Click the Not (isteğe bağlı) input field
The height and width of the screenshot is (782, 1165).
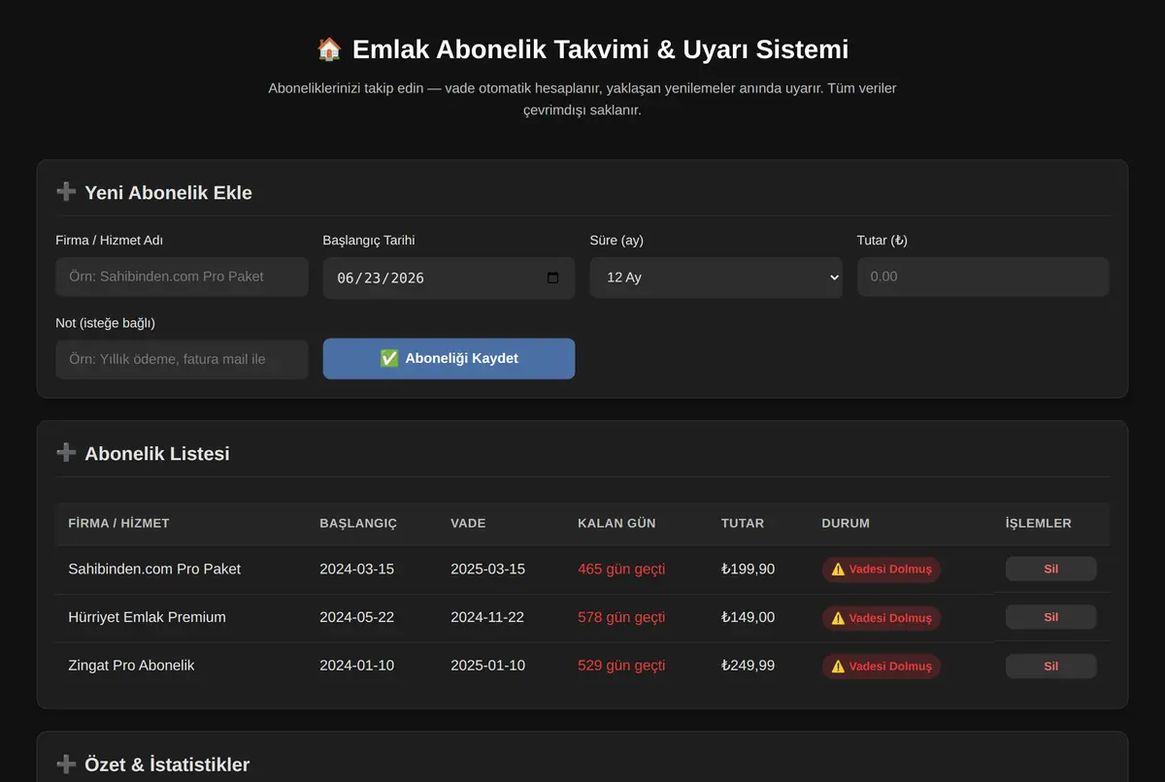tap(182, 359)
